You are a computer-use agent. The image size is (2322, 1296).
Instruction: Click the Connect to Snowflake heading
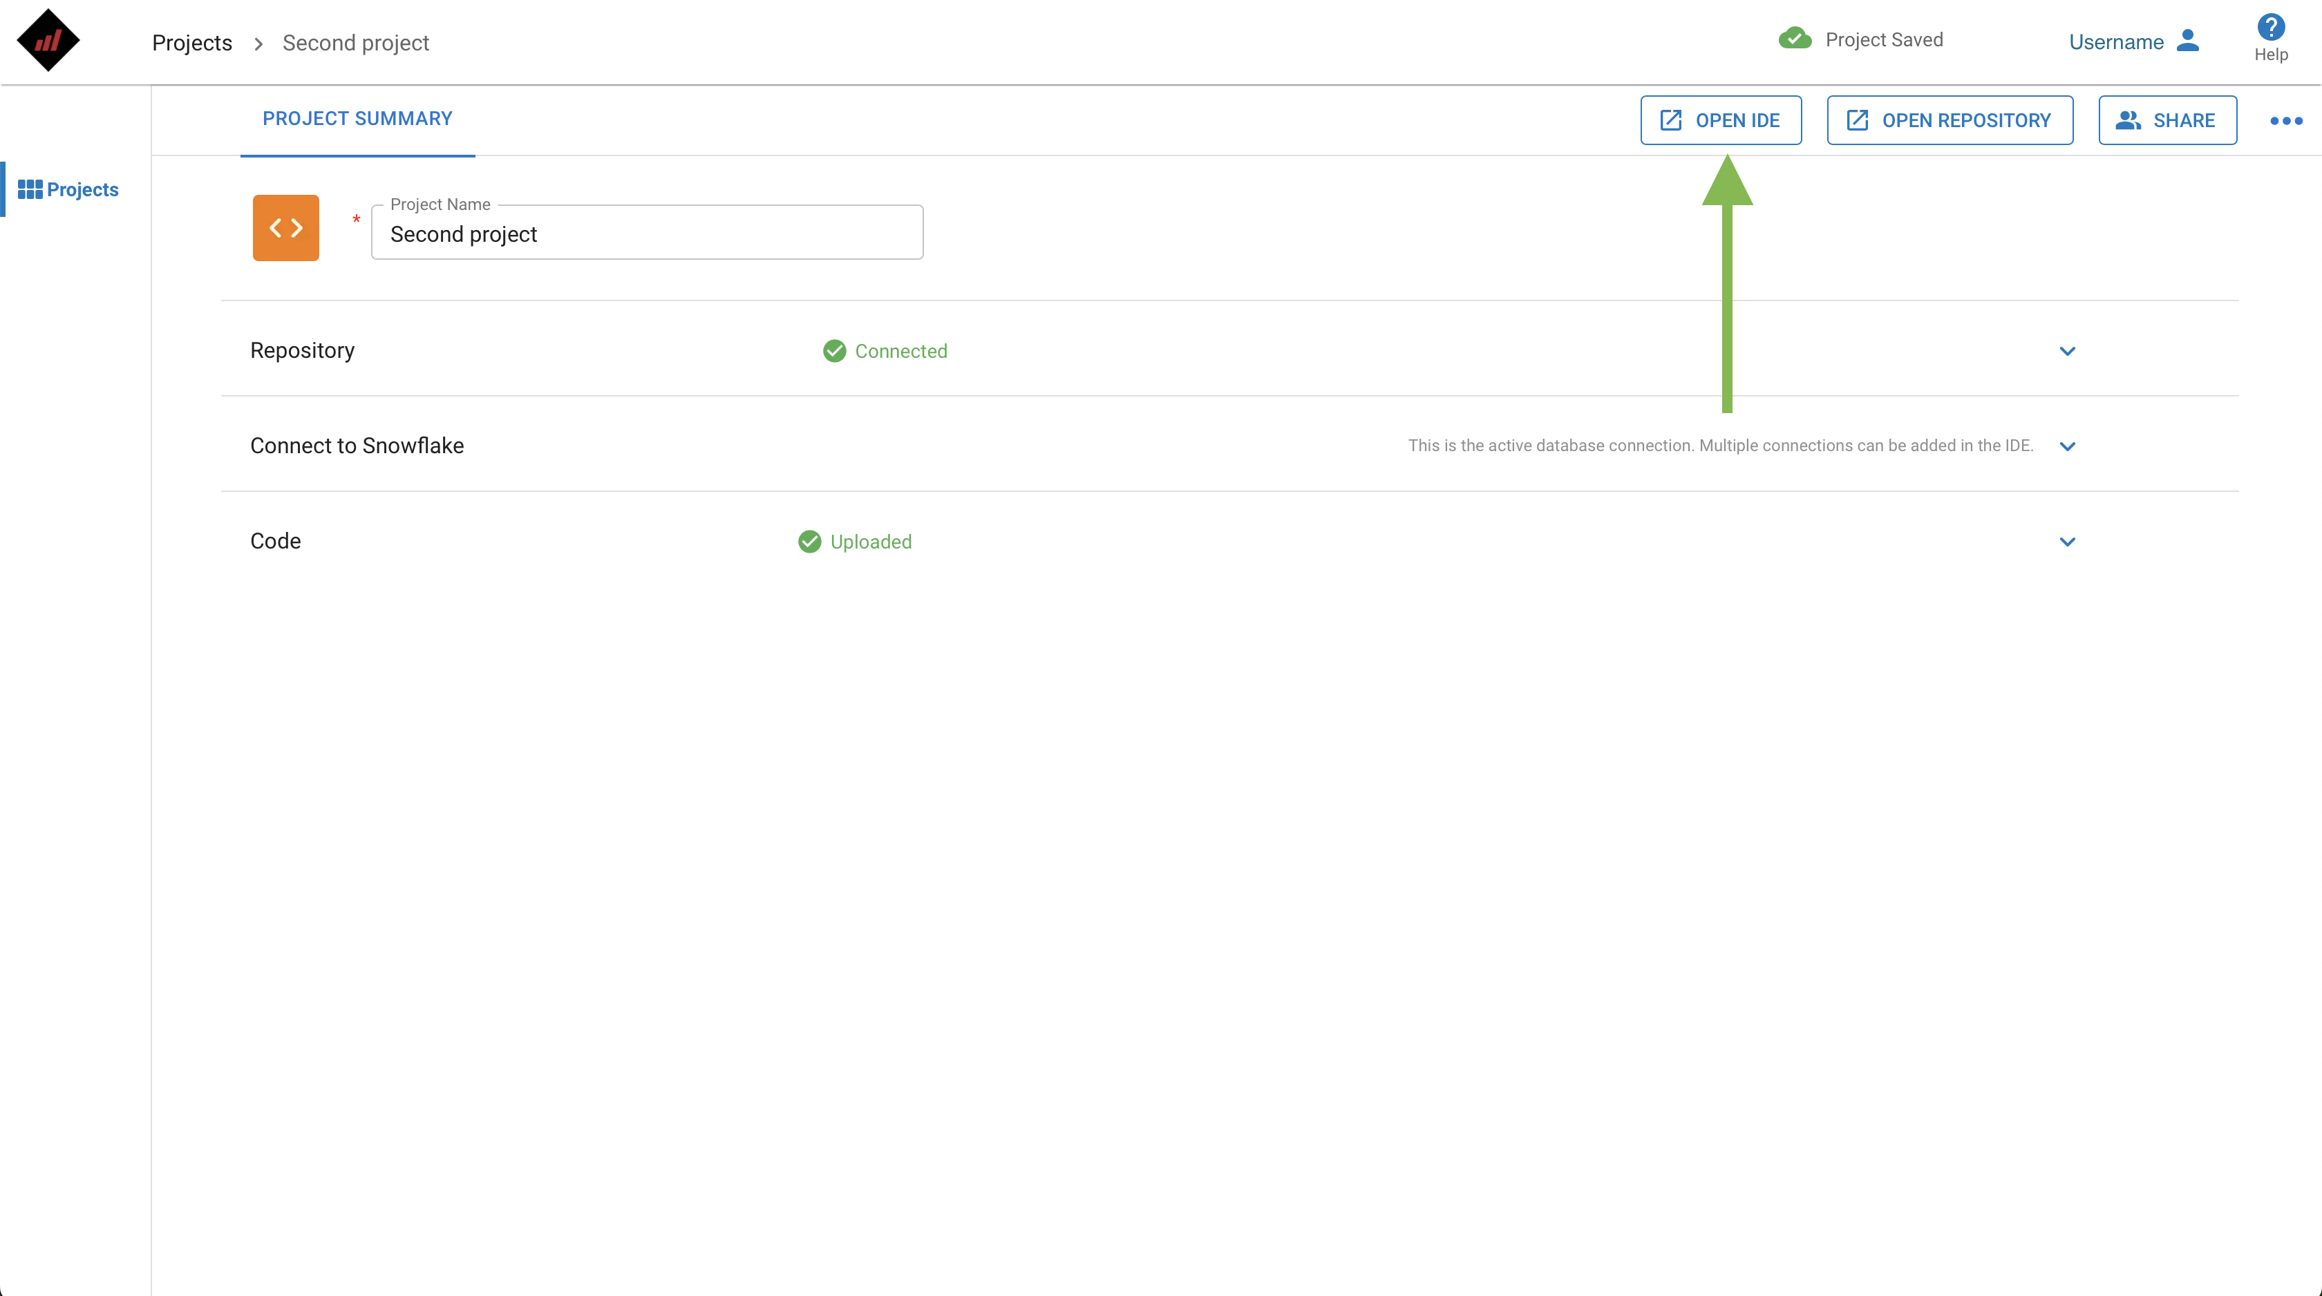tap(357, 445)
